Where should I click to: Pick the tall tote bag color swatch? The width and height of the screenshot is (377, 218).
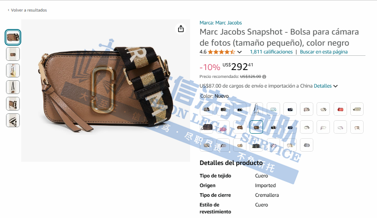click(x=256, y=109)
